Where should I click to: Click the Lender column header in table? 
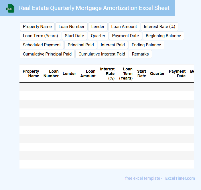click(x=69, y=74)
